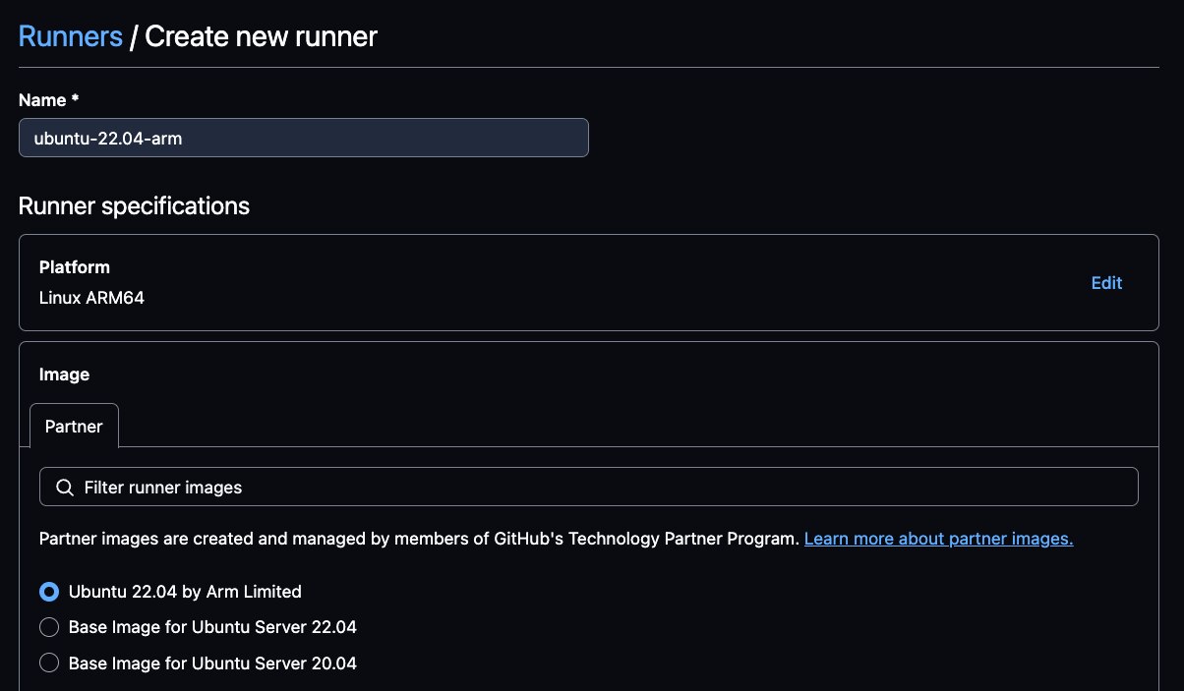Click the "Runner specifications" heading
This screenshot has width=1184, height=691.
[134, 205]
